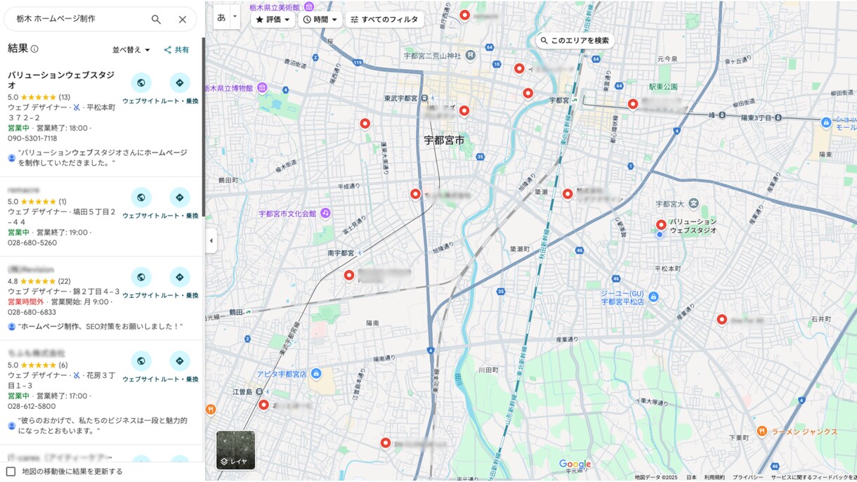
Task: Click the Google logo on the map
Action: pos(575,464)
